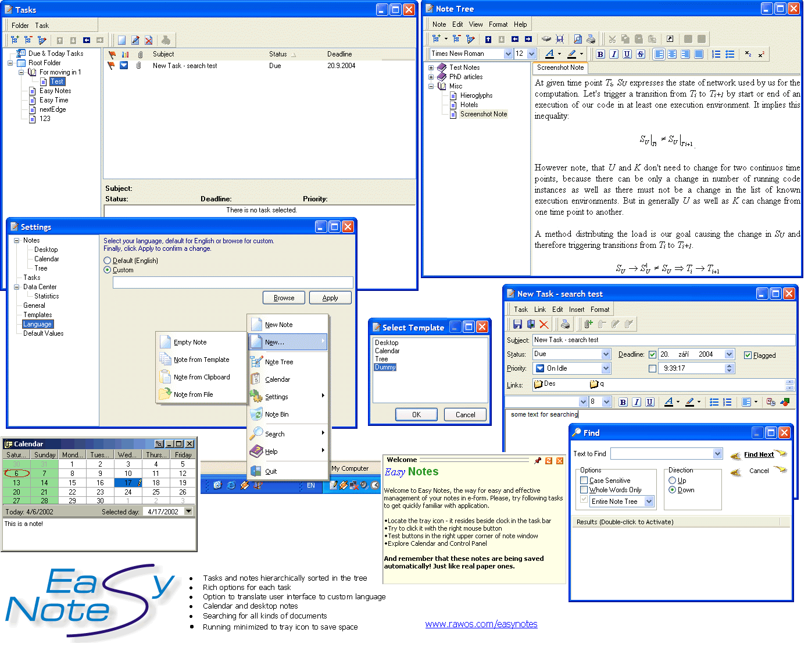Image resolution: width=808 pixels, height=647 pixels.
Task: Open the Entire Note Tree scope dropdown
Action: [649, 502]
